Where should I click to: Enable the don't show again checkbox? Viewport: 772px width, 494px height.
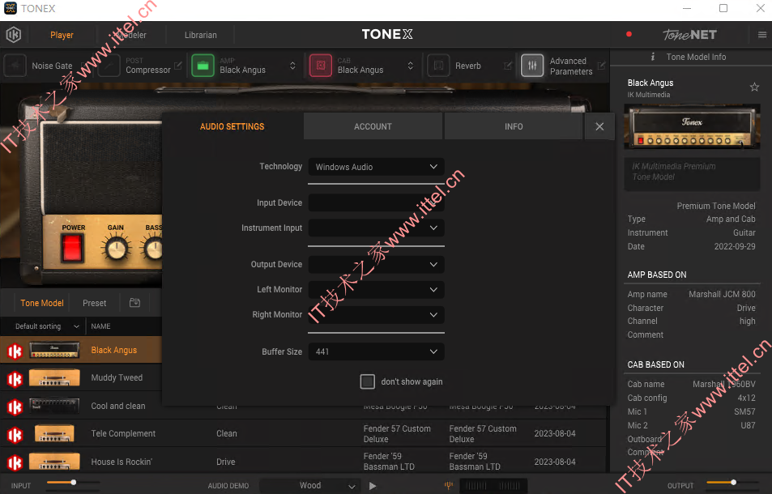pyautogui.click(x=367, y=381)
